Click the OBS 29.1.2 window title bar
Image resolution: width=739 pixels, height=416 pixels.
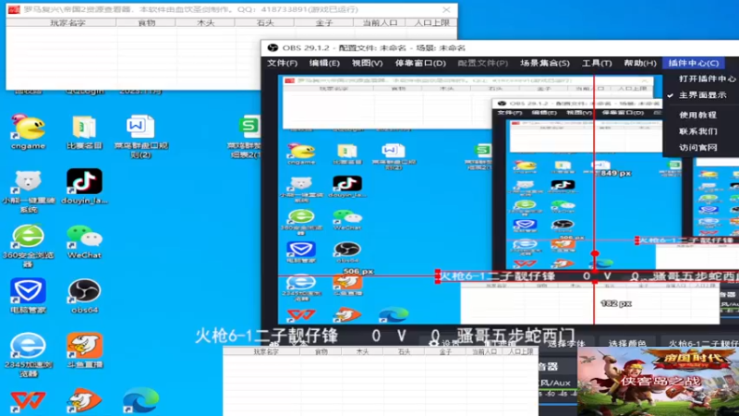(x=500, y=48)
